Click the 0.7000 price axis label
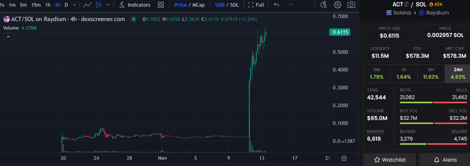The image size is (470, 166). (340, 16)
